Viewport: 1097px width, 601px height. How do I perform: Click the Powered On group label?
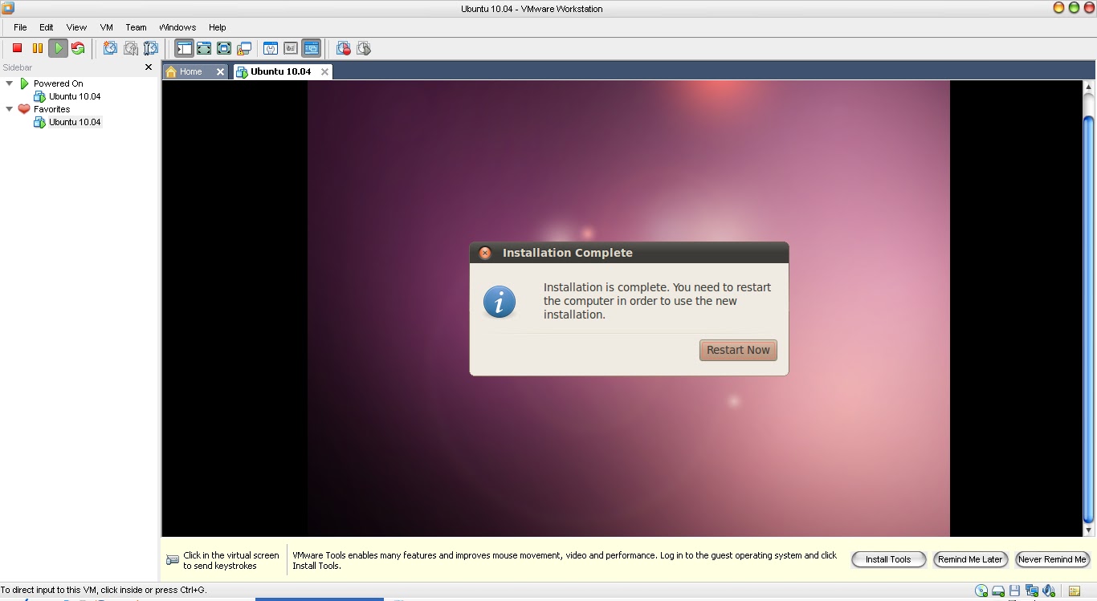click(x=58, y=83)
